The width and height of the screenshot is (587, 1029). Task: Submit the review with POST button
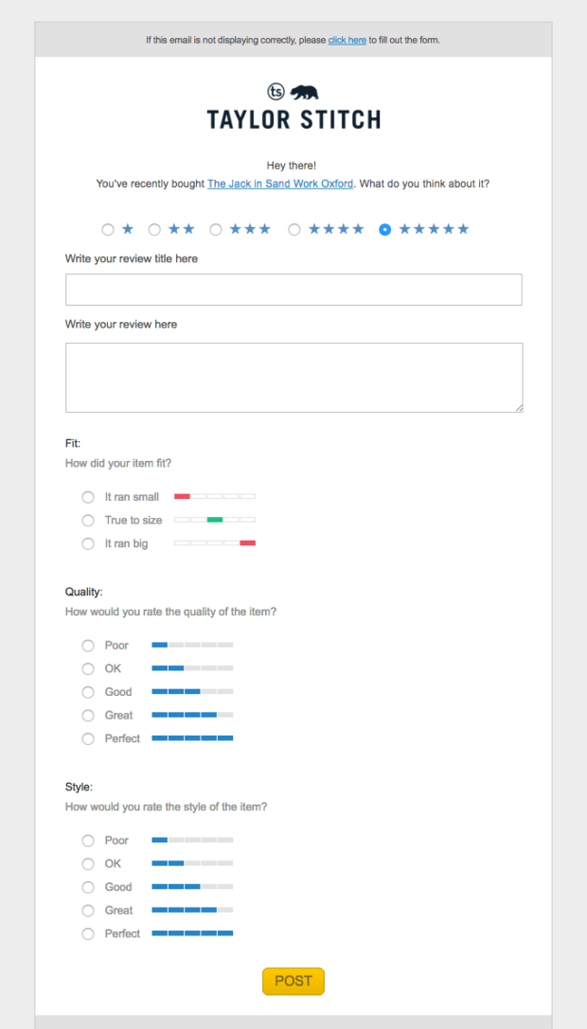click(x=293, y=981)
